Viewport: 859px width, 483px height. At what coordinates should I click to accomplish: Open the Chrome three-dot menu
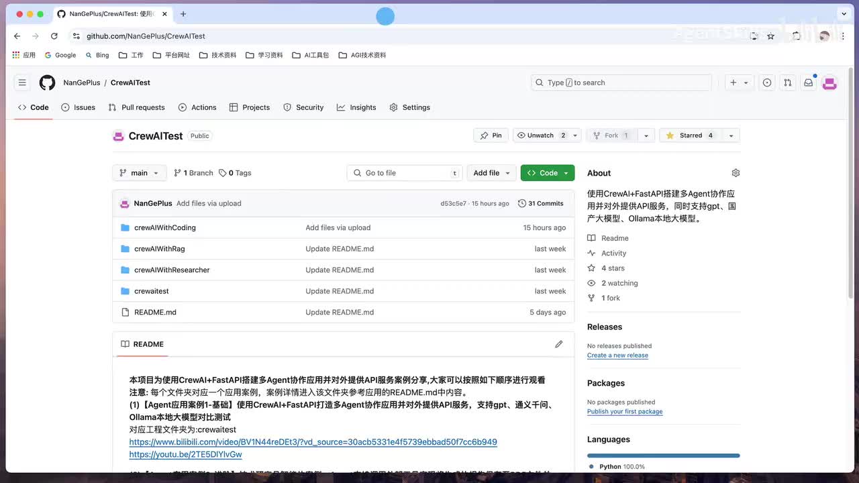tap(843, 36)
